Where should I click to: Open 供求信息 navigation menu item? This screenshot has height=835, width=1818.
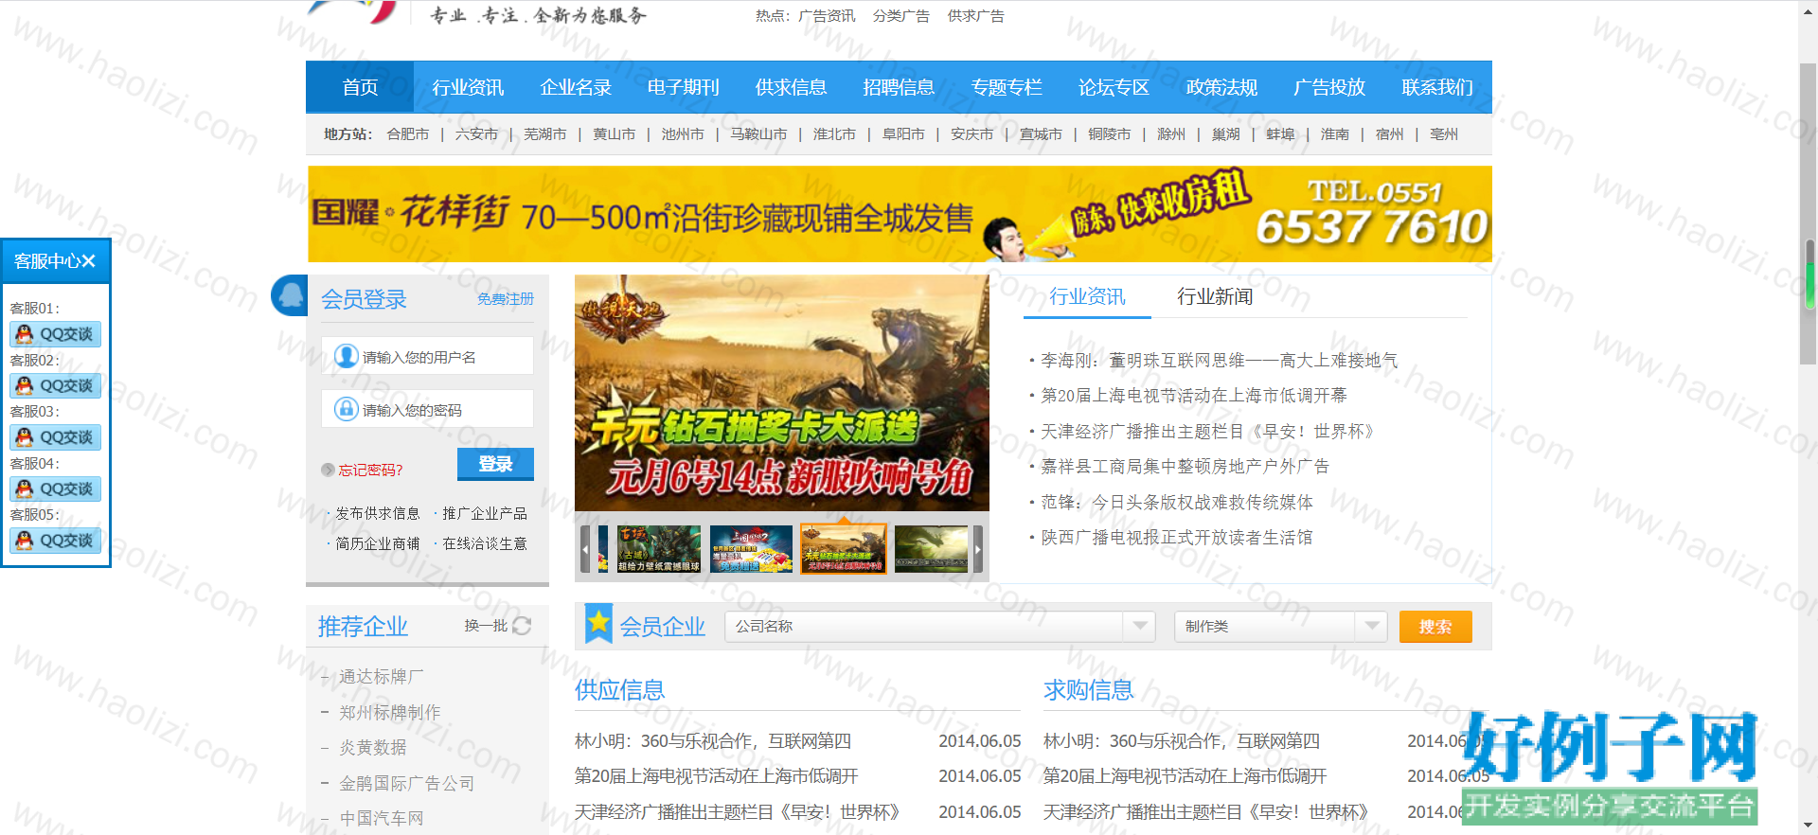[792, 87]
